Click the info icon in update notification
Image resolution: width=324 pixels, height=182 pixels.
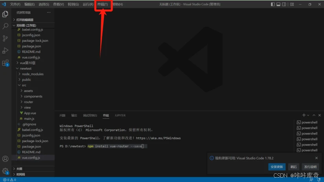pos(211,158)
